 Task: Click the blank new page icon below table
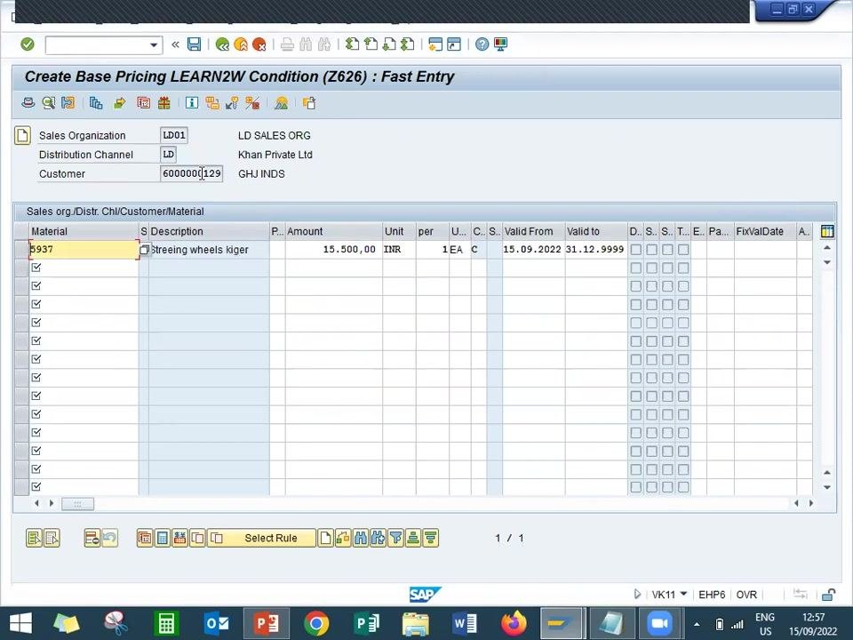pyautogui.click(x=325, y=539)
